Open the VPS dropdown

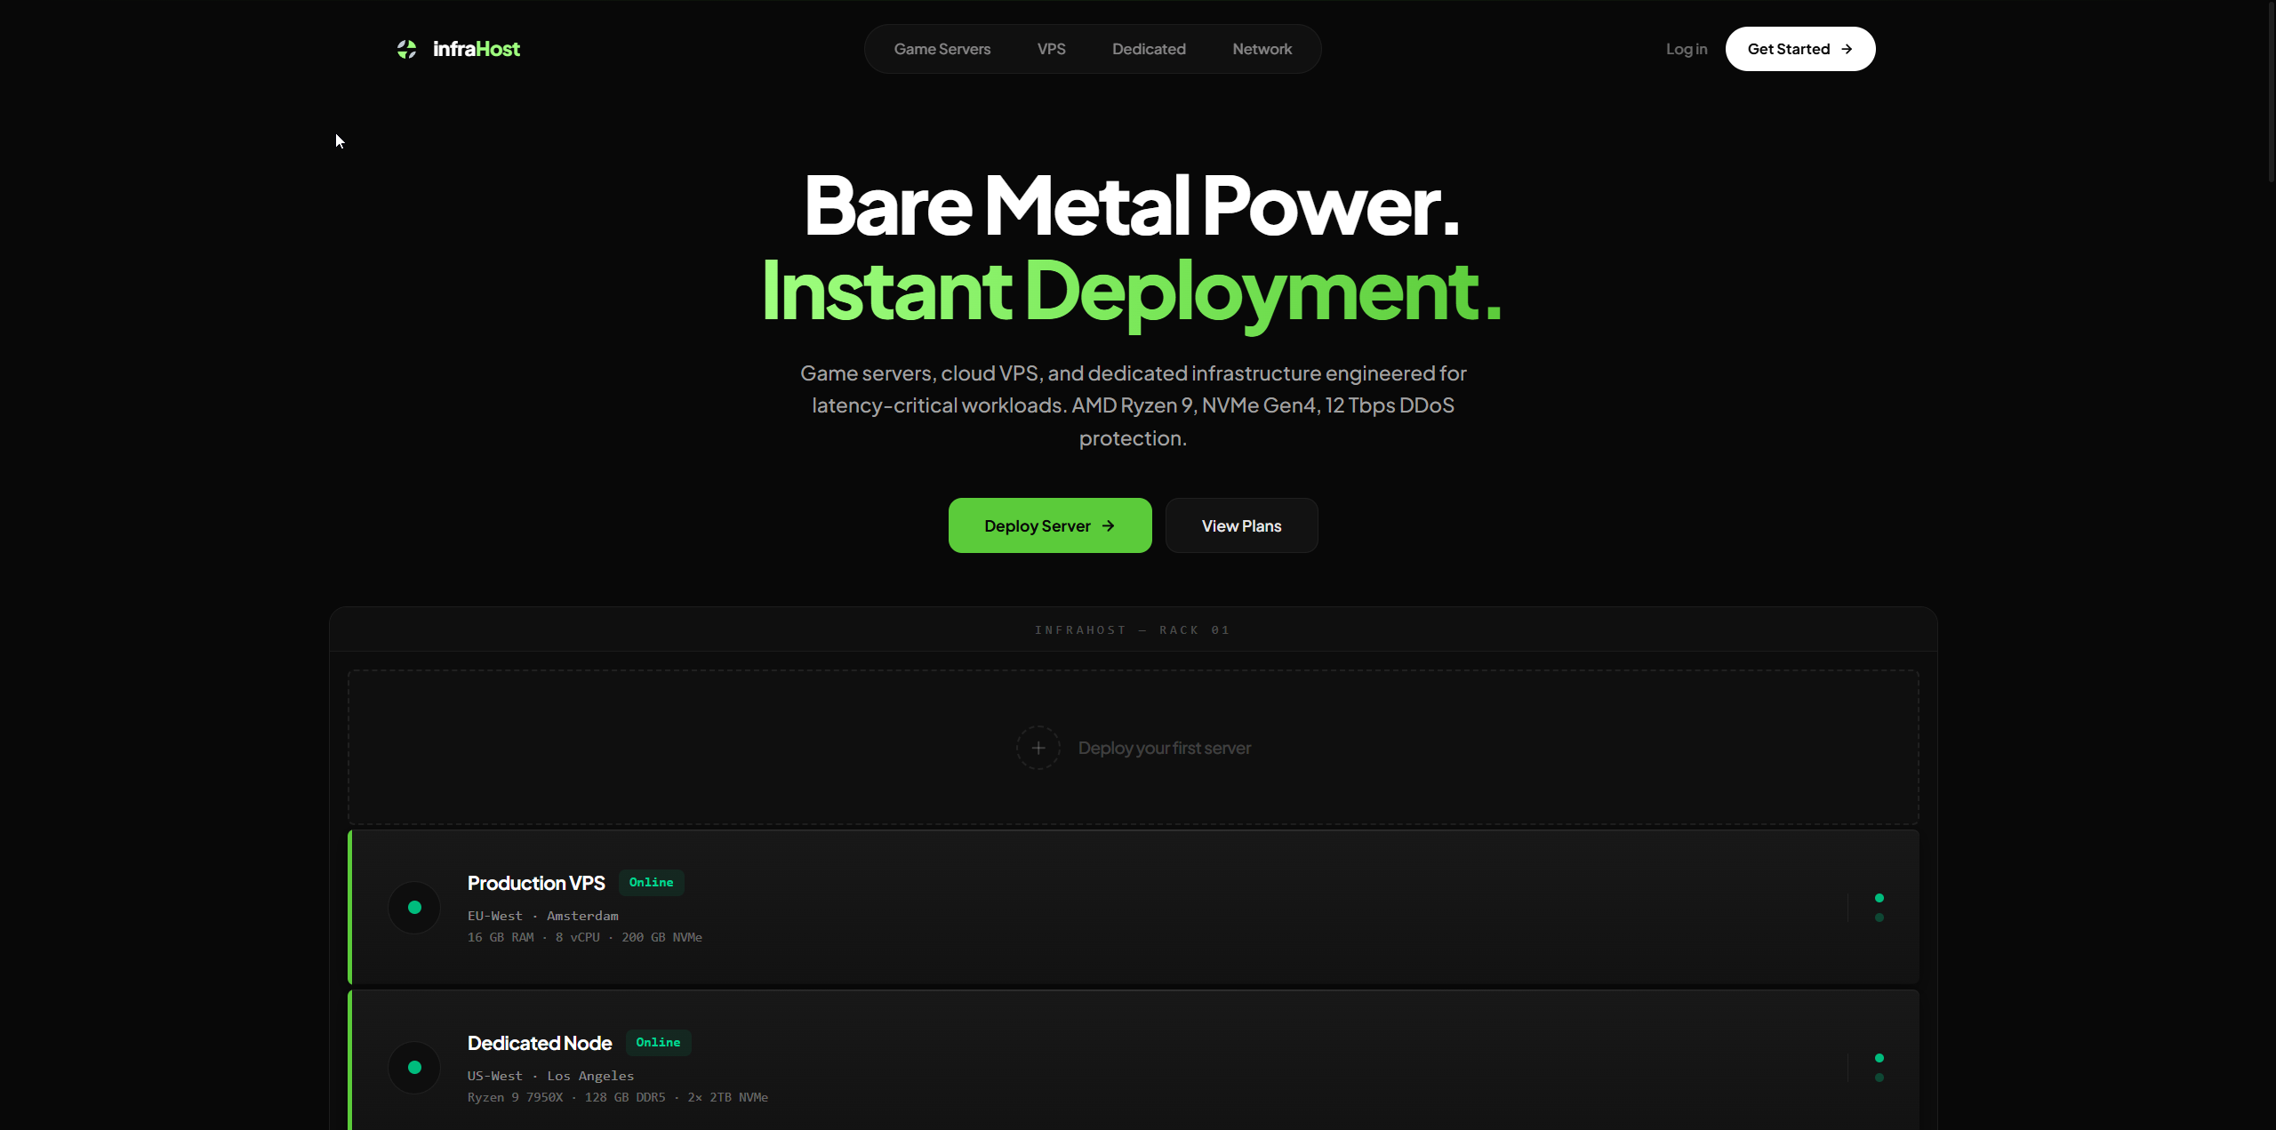(1051, 49)
